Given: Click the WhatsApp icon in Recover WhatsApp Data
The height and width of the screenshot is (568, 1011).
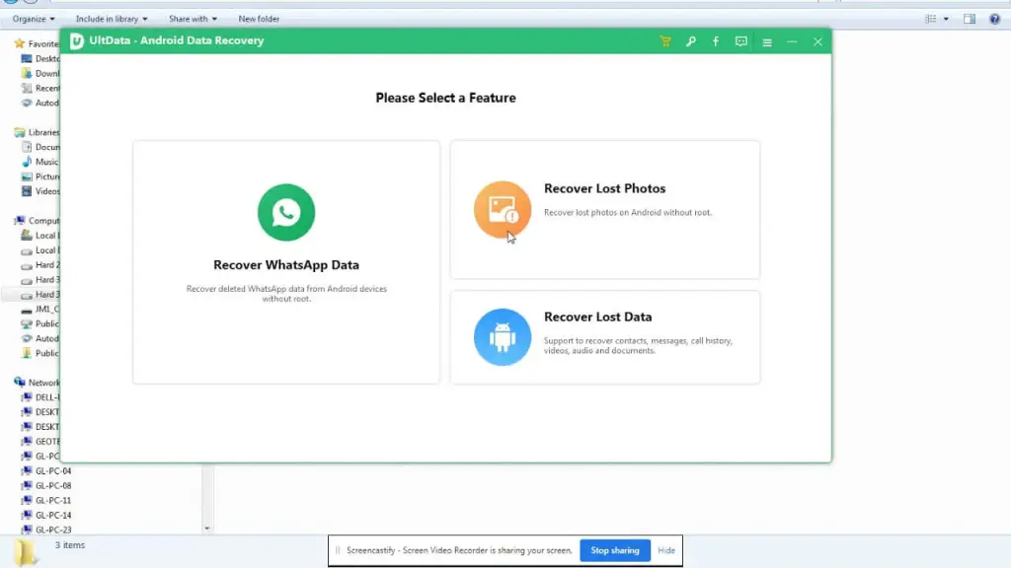Looking at the screenshot, I should 286,212.
